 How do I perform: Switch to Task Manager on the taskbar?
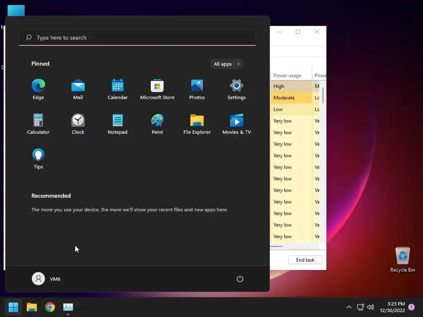point(68,307)
